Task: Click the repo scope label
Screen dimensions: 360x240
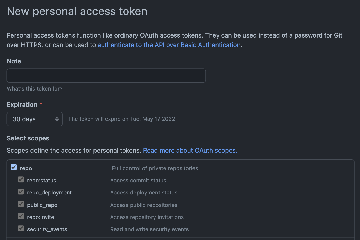Action: pos(26,168)
